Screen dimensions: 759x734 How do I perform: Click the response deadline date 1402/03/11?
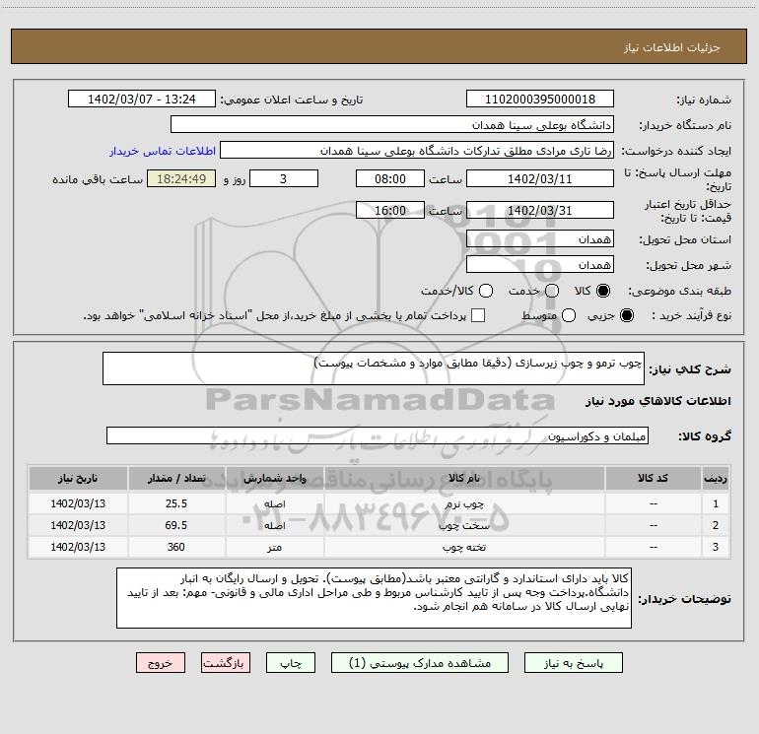coord(540,179)
